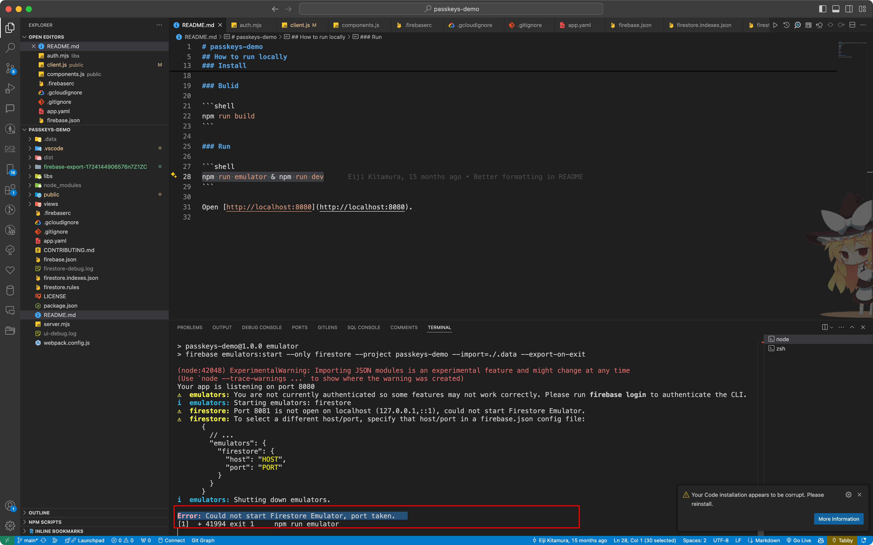Close the README.md editor tab
The height and width of the screenshot is (545, 873).
[x=220, y=25]
